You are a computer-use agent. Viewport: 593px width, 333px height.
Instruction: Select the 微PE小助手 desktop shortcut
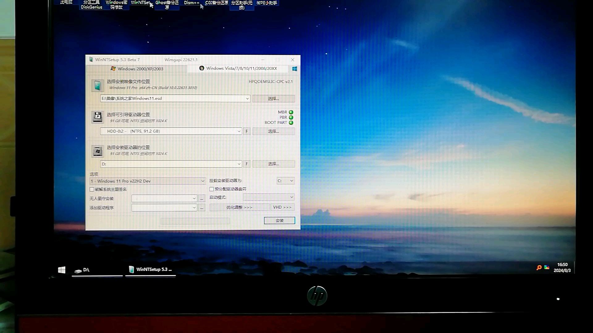pyautogui.click(x=267, y=3)
